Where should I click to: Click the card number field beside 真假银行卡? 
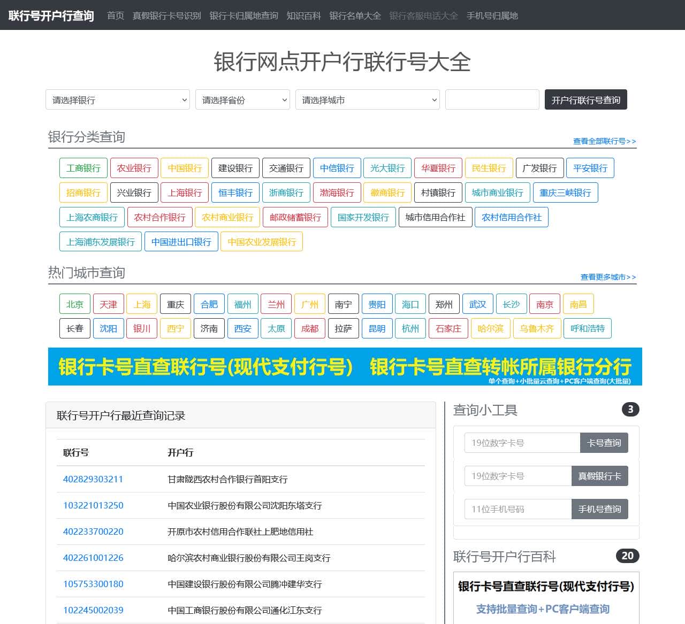click(x=518, y=476)
